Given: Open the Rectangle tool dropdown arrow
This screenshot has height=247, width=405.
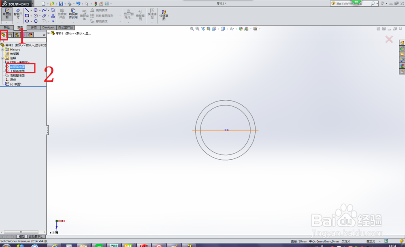Looking at the screenshot, I should tap(31, 16).
